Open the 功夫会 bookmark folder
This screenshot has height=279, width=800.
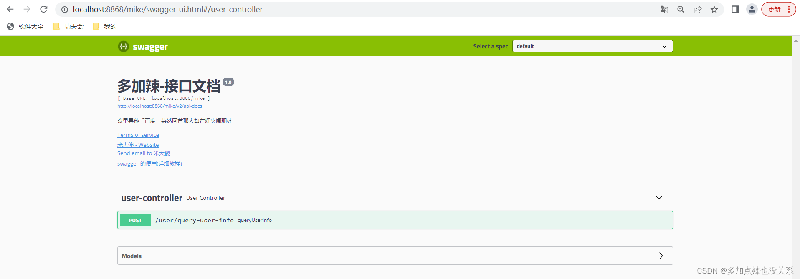[68, 26]
